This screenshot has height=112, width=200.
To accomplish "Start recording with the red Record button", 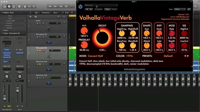I will pos(72,6).
